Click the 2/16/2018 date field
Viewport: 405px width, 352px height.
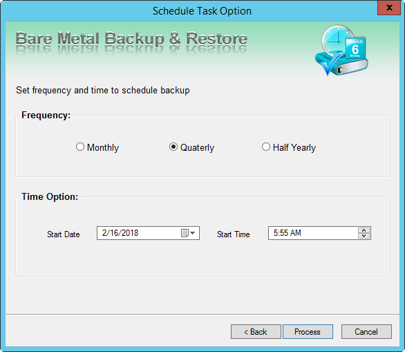149,233
